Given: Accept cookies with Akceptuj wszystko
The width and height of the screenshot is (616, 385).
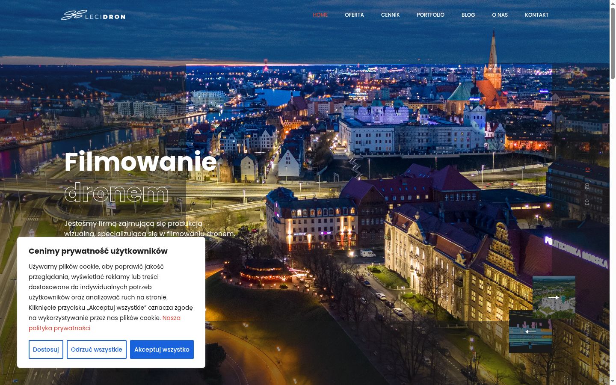Looking at the screenshot, I should [x=162, y=349].
